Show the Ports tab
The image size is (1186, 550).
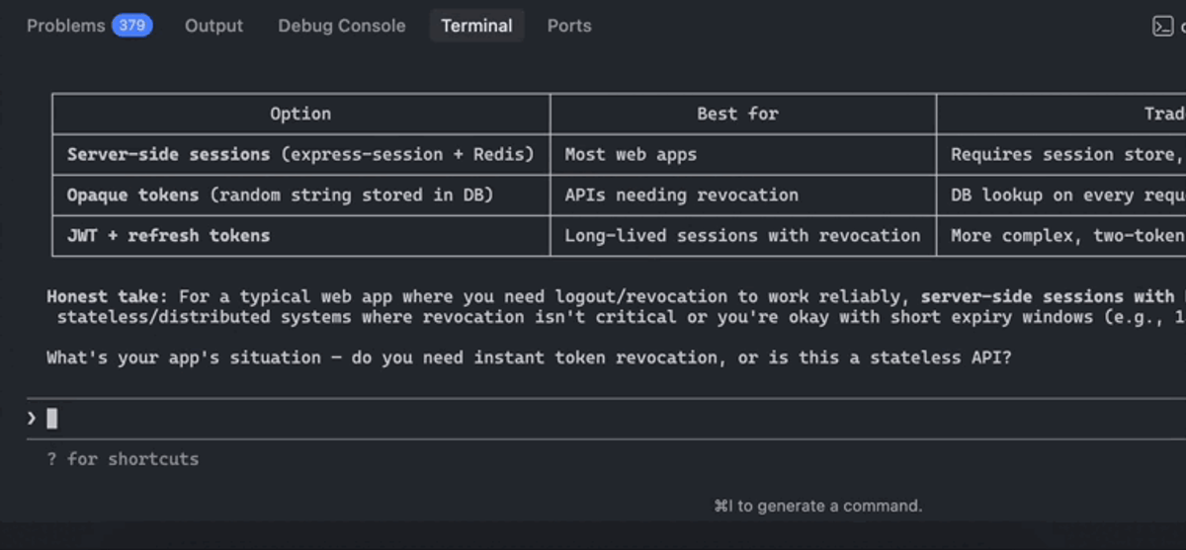(x=569, y=26)
